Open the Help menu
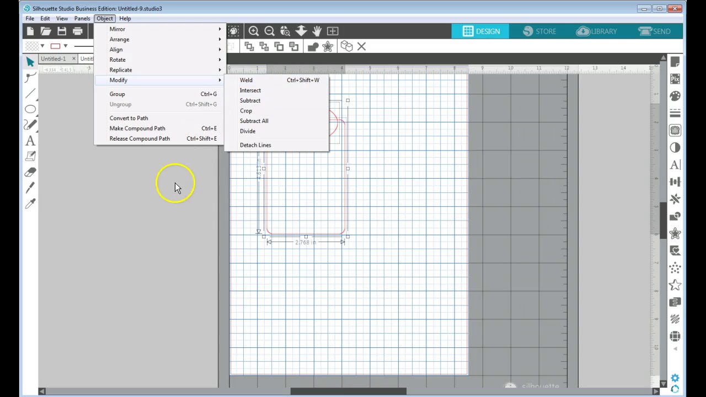706x397 pixels. point(125,18)
